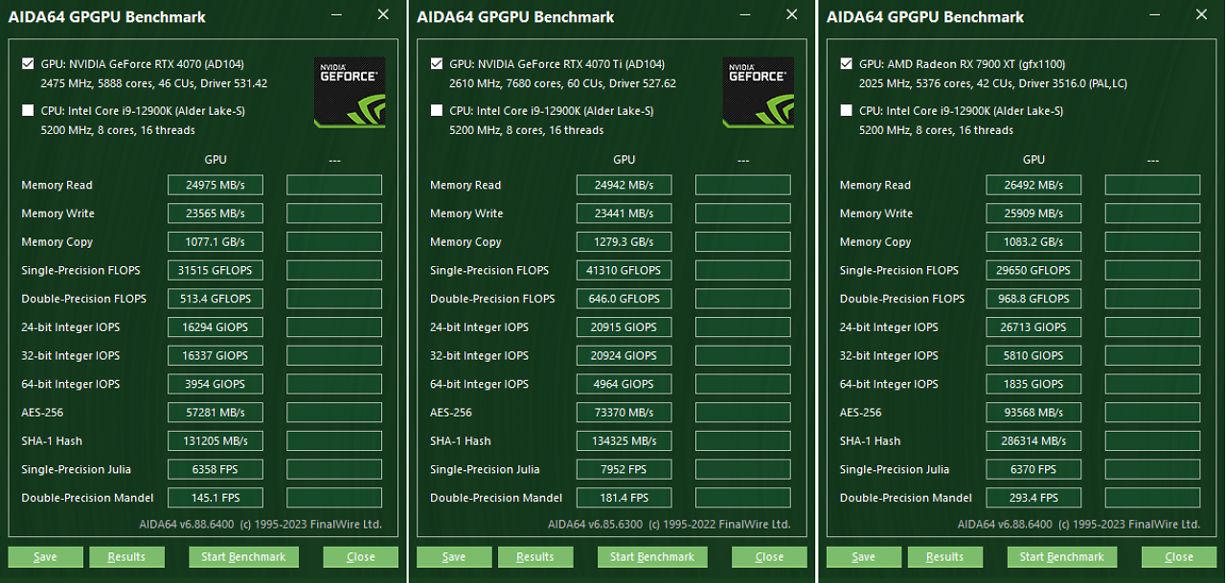
Task: Select the 26713 GIOPS 24-bit result
Action: 1034,327
